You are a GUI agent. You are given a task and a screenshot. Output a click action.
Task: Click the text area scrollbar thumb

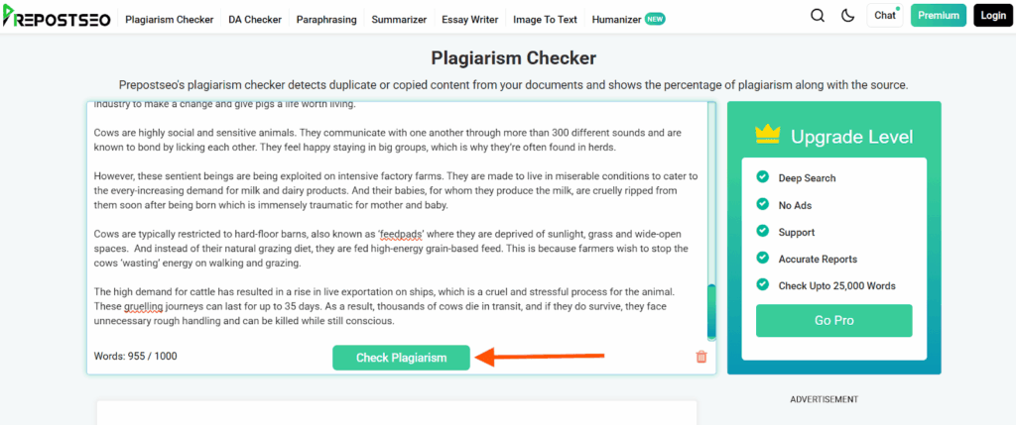pyautogui.click(x=711, y=312)
